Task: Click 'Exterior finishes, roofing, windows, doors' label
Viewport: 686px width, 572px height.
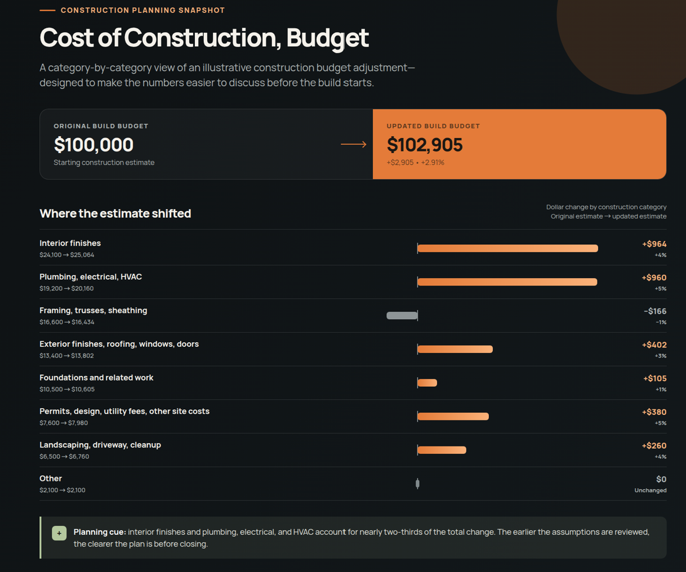Action: [x=119, y=344]
